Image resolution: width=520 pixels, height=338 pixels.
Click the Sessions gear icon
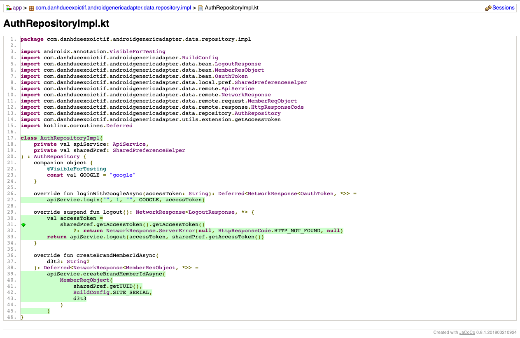(488, 8)
